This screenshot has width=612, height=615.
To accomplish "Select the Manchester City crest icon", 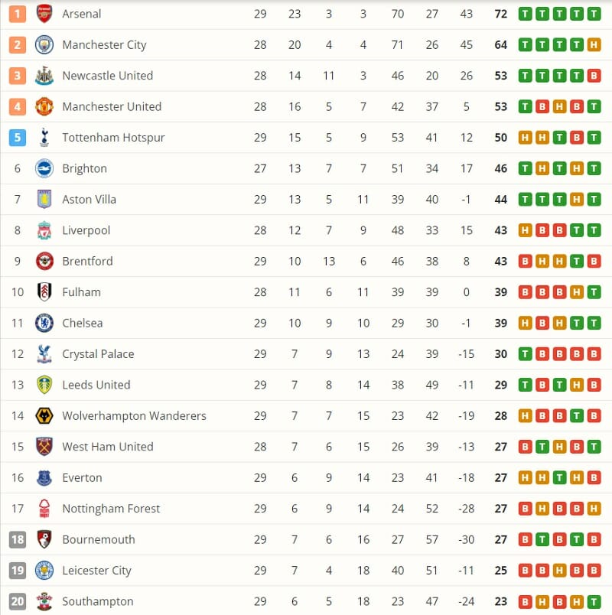I will point(44,44).
